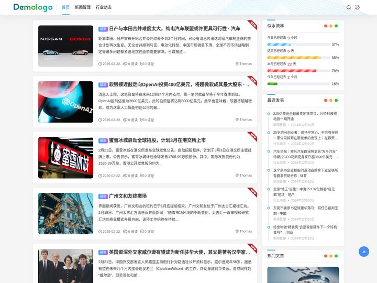Screen dimensions: 377x283
Task: Click the green dot in 似水流年 widget
Action: 336,26
